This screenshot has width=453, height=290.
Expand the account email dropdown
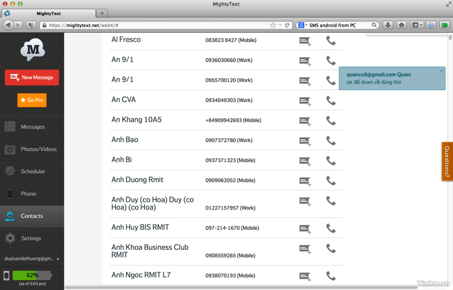pyautogui.click(x=58, y=259)
